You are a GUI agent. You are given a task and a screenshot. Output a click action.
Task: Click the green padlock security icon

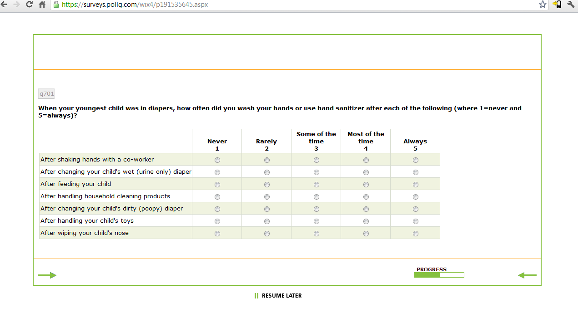point(56,5)
